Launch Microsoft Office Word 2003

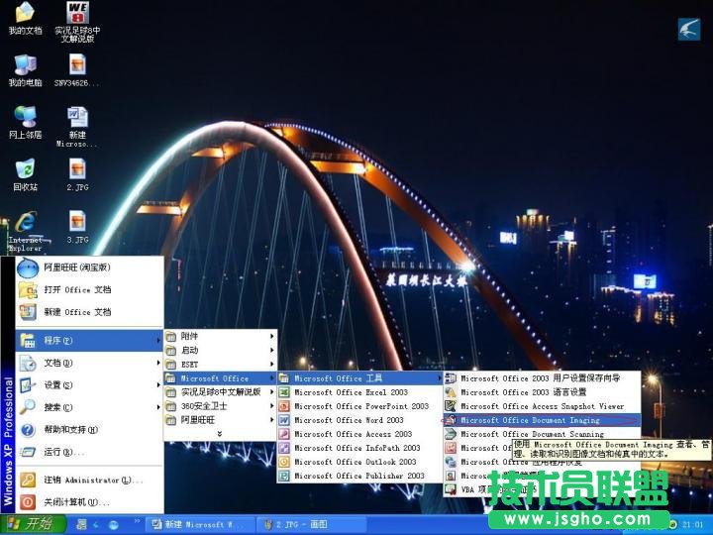360,420
